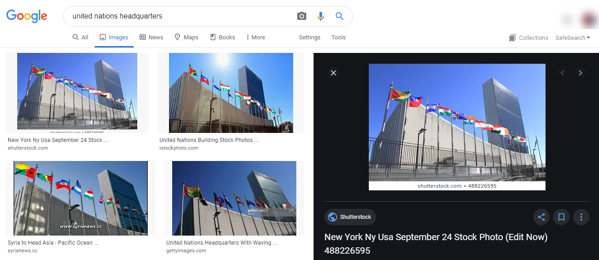599x260 pixels.
Task: Click the Collections bookmark icon
Action: click(x=512, y=38)
